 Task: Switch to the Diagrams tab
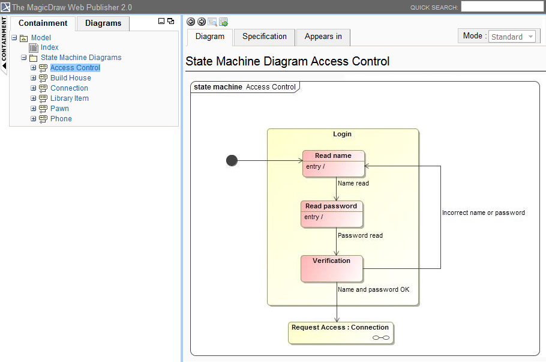[x=103, y=23]
